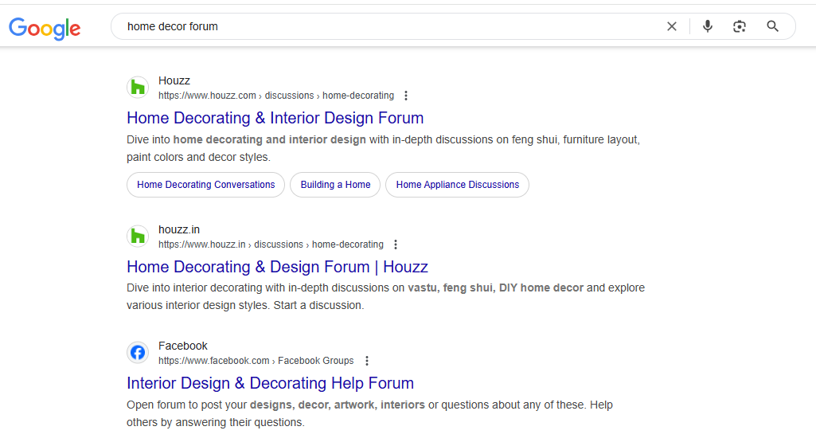Image resolution: width=816 pixels, height=446 pixels.
Task: Click the houzz.in discussions breadcrumb URL
Action: tap(271, 245)
